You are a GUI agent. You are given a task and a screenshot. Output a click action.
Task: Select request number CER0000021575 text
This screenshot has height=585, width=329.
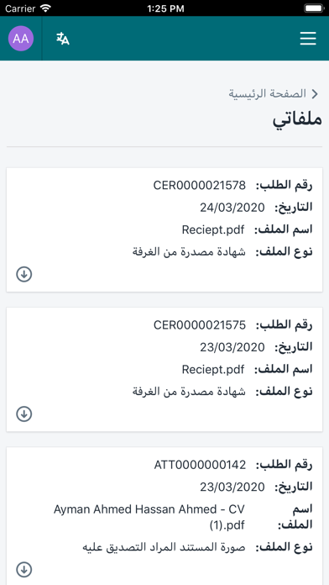(x=200, y=325)
